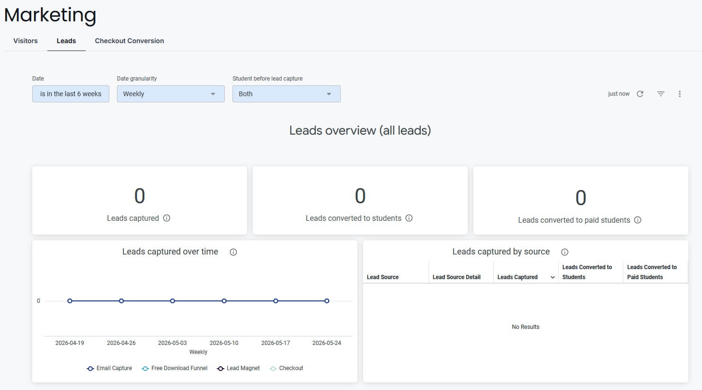This screenshot has width=702, height=390.
Task: Toggle Lead Magnet series in chart legend
Action: (x=238, y=368)
